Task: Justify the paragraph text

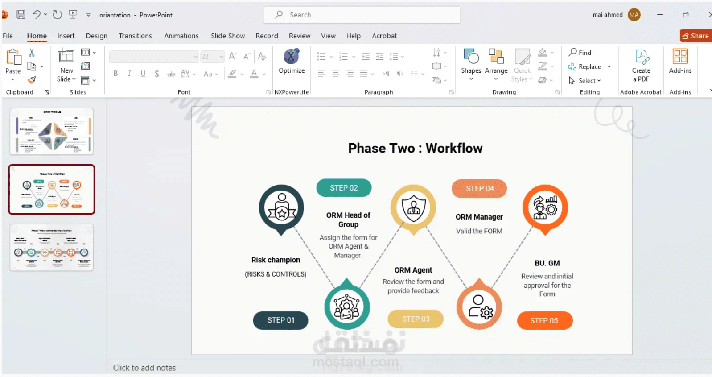Action: pyautogui.click(x=364, y=74)
